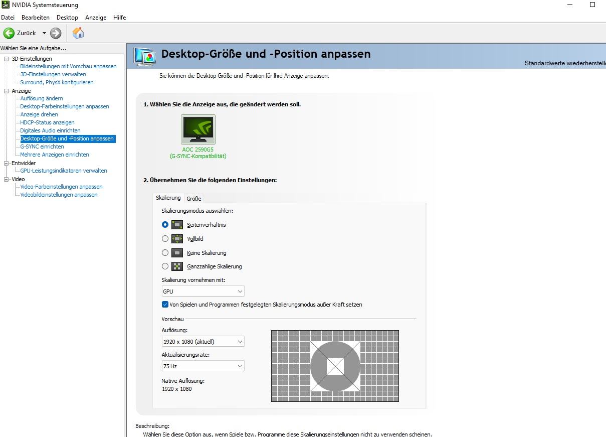Open the Zurück history dropdown arrow
Viewport: 606px width, 437px height.
pyautogui.click(x=44, y=33)
